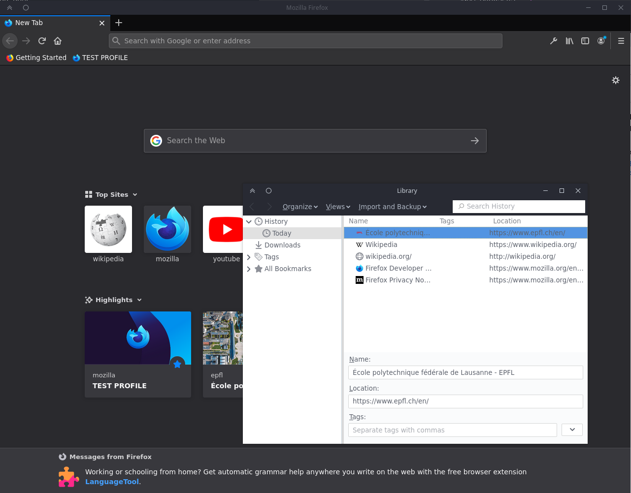This screenshot has height=493, width=631.
Task: Open the Getting Started bookmark
Action: [x=36, y=58]
